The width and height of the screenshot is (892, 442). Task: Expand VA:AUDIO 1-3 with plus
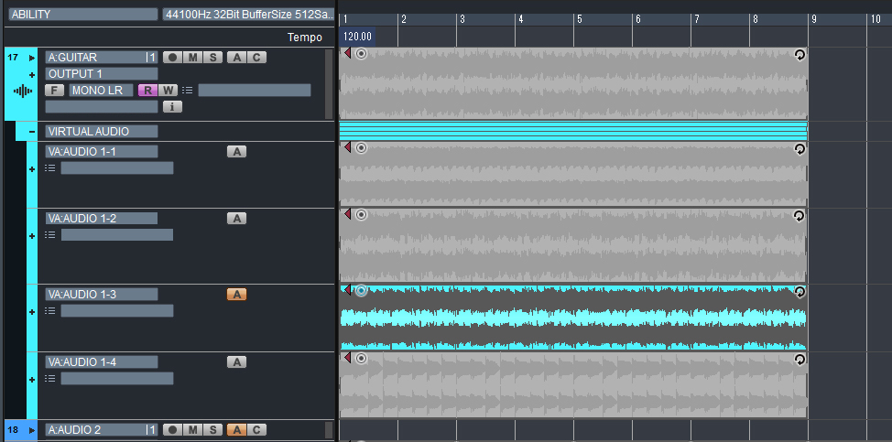(x=32, y=312)
